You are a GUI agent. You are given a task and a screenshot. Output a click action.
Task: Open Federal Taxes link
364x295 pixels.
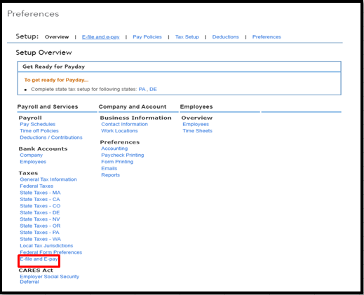click(x=36, y=186)
